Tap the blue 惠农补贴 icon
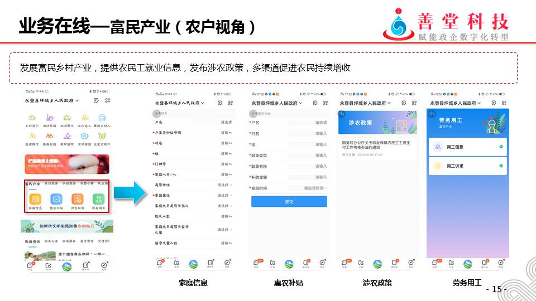536x301 pixels. pyautogui.click(x=56, y=199)
